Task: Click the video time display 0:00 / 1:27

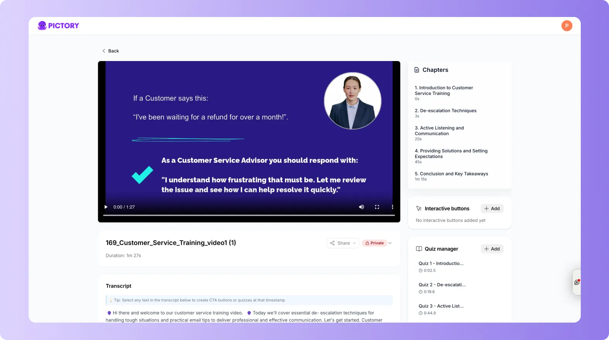Action: click(x=124, y=207)
